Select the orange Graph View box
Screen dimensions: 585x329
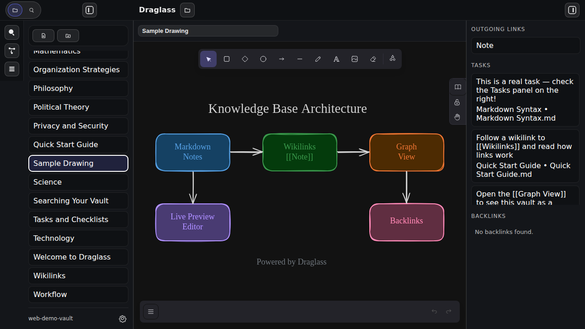pos(407,152)
